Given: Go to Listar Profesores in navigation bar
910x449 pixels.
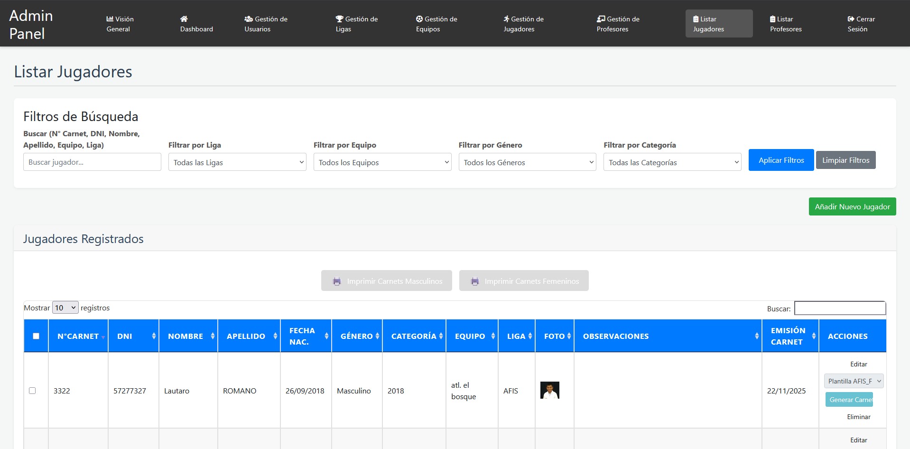Looking at the screenshot, I should 786,24.
